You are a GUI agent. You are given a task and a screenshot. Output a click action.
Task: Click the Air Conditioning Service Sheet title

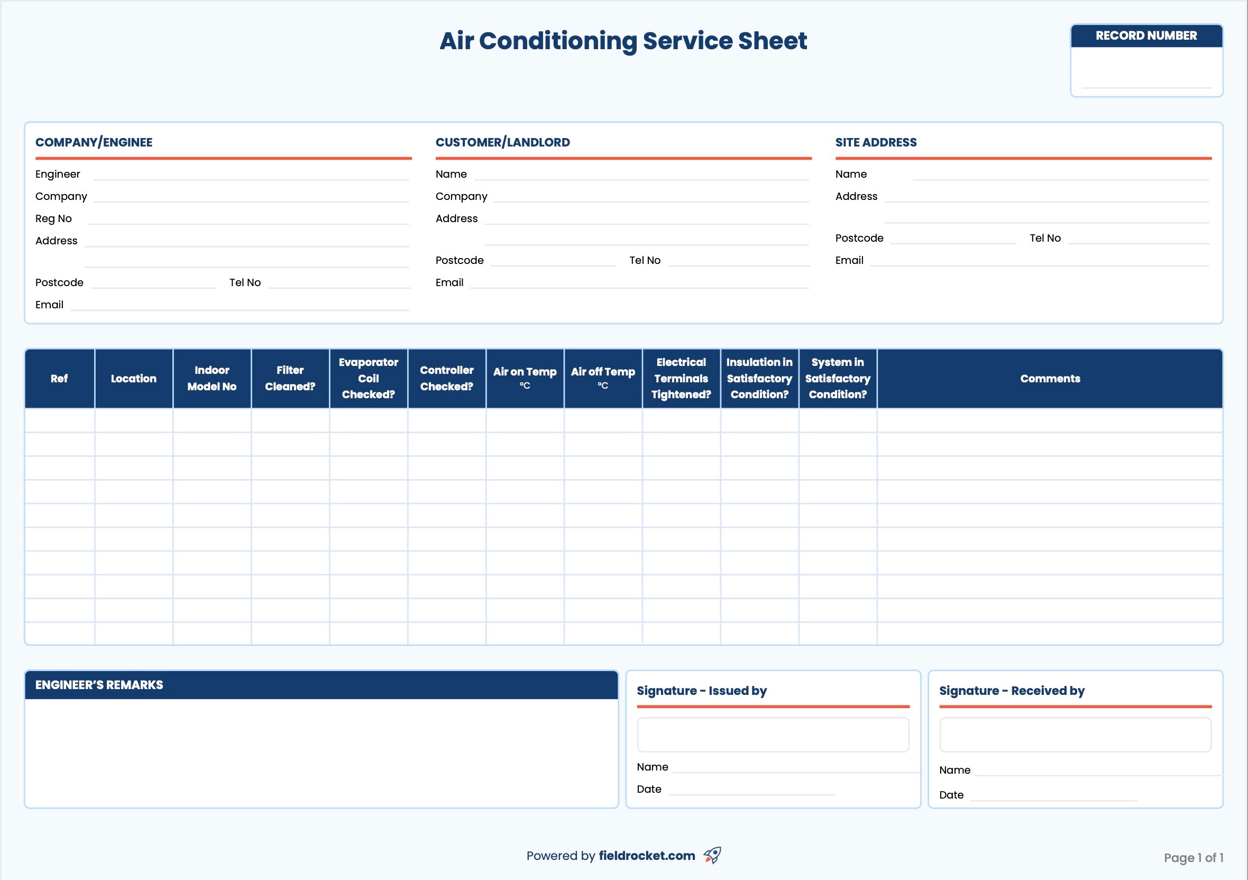coord(623,41)
